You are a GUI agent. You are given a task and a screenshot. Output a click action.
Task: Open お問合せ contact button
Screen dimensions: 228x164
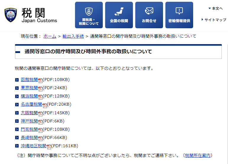[x=149, y=15]
